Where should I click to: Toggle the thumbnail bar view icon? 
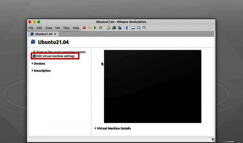point(133,28)
